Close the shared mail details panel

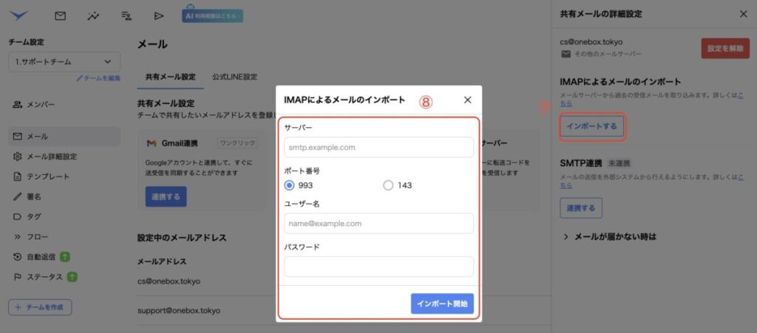click(743, 14)
